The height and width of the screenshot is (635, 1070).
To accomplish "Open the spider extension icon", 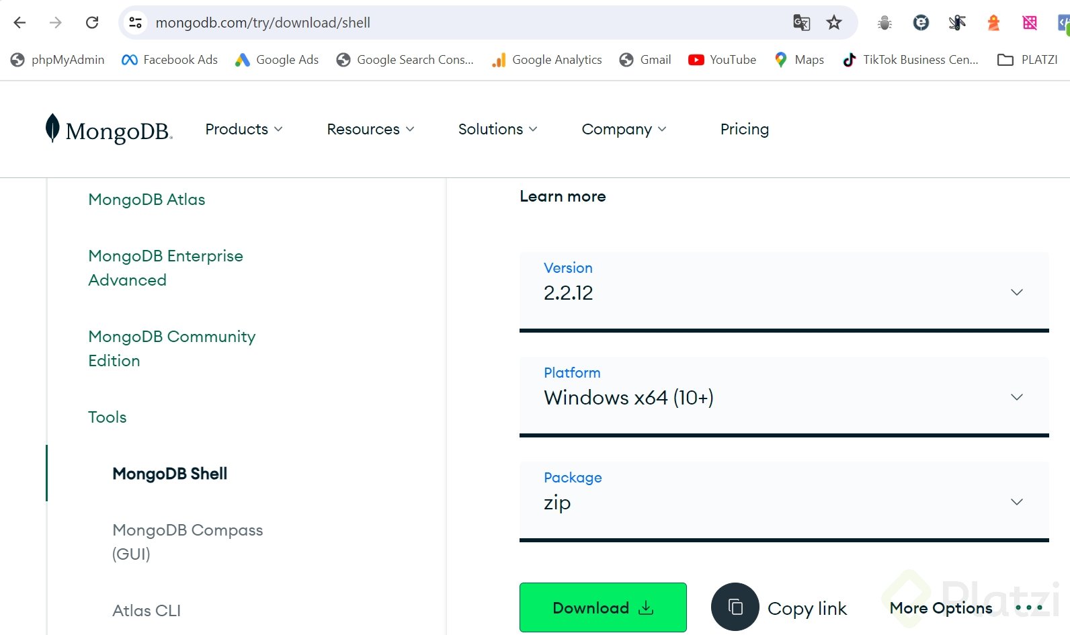I will click(x=957, y=23).
